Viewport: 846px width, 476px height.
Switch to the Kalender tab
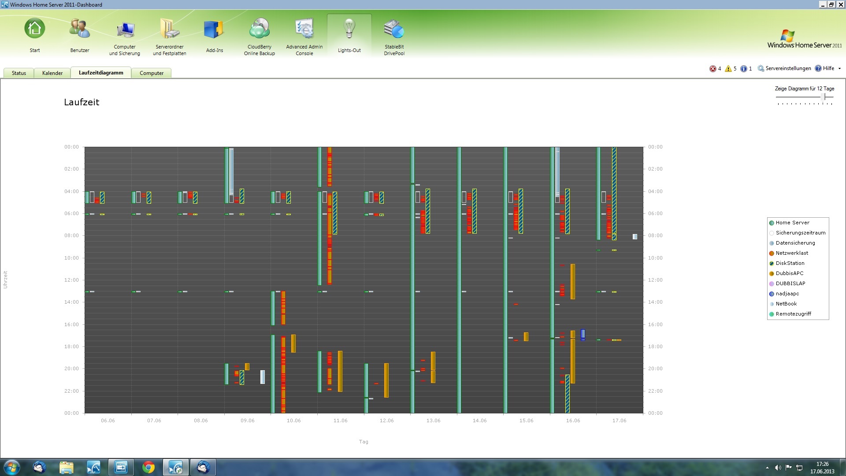tap(52, 73)
